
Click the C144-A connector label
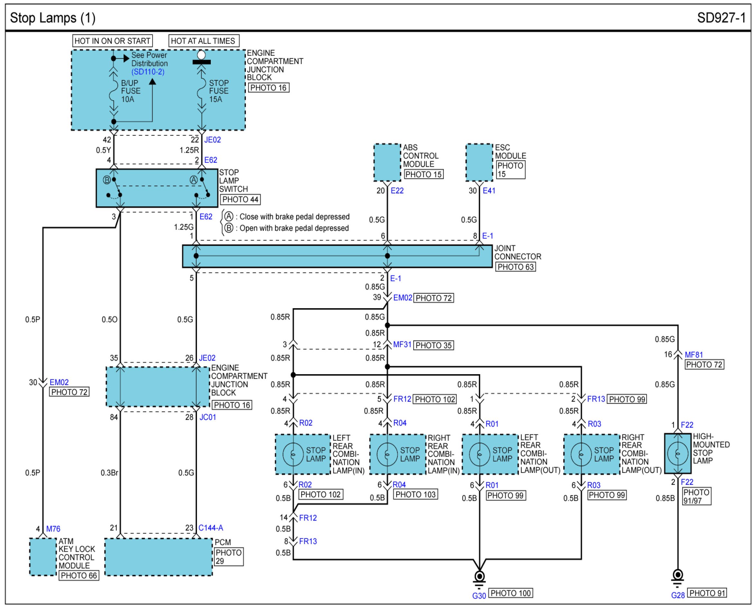click(210, 528)
